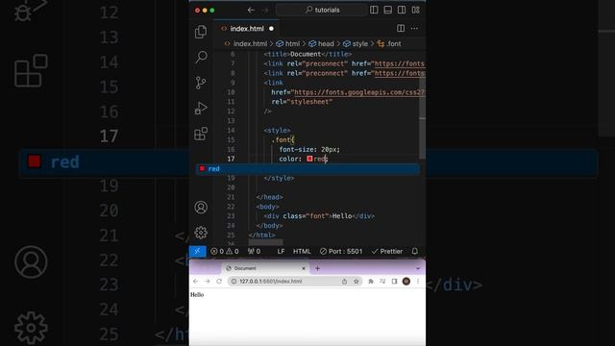Open the Extensions view
This screenshot has width=615, height=346.
point(201,134)
